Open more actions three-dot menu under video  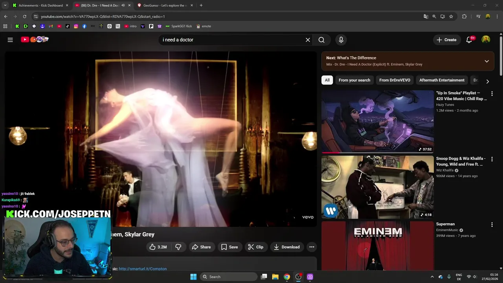click(312, 247)
